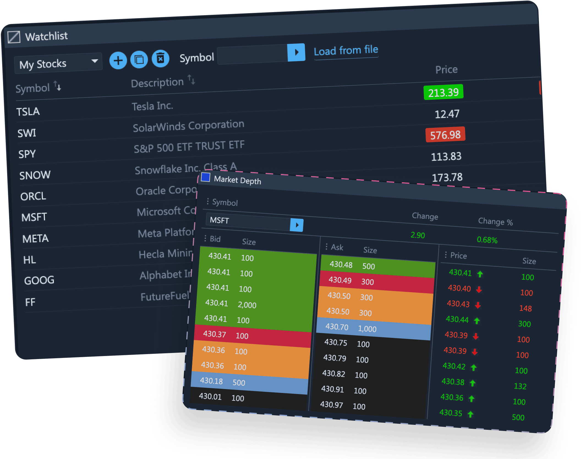Click the Price column header in Watchlist
This screenshot has width=586, height=459.
[446, 70]
